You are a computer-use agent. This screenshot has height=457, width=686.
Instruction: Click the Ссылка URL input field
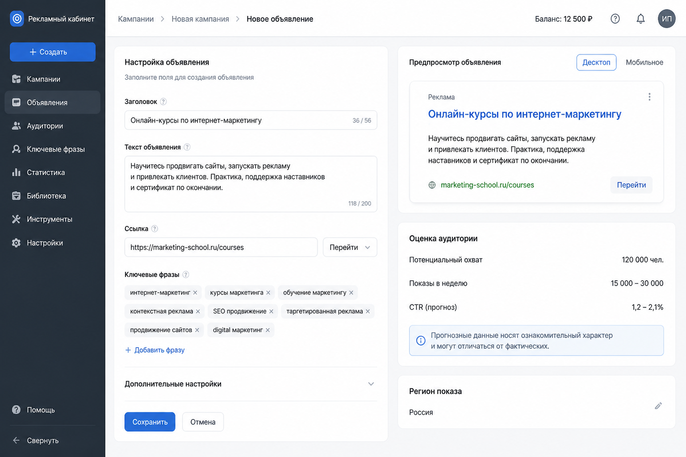click(x=221, y=247)
